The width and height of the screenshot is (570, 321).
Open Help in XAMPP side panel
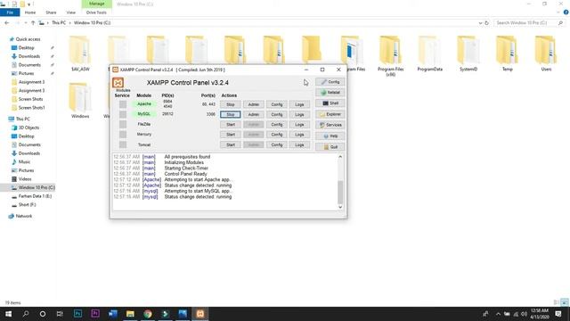[330, 136]
